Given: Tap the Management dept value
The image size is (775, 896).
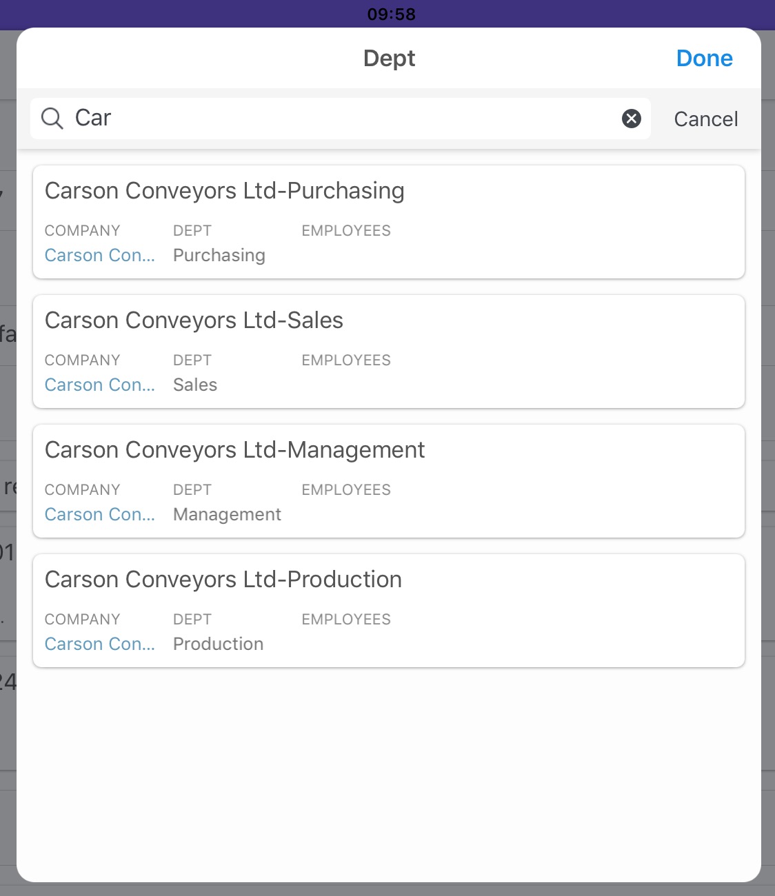Looking at the screenshot, I should click(227, 515).
